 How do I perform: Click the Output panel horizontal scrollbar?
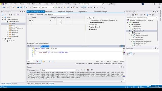point(46,81)
